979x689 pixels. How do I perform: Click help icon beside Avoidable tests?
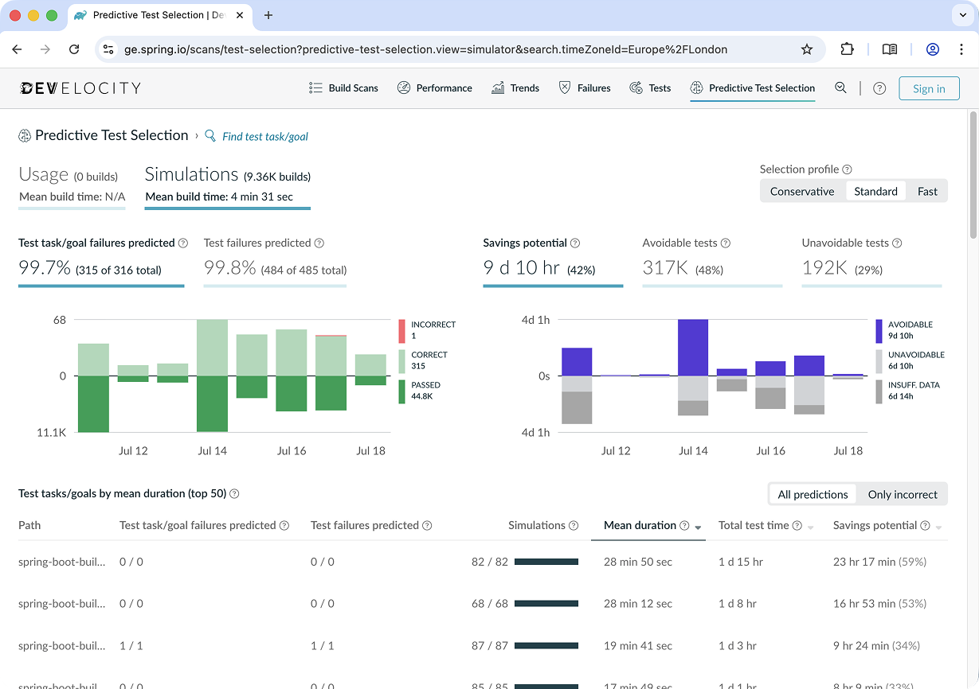coord(726,243)
